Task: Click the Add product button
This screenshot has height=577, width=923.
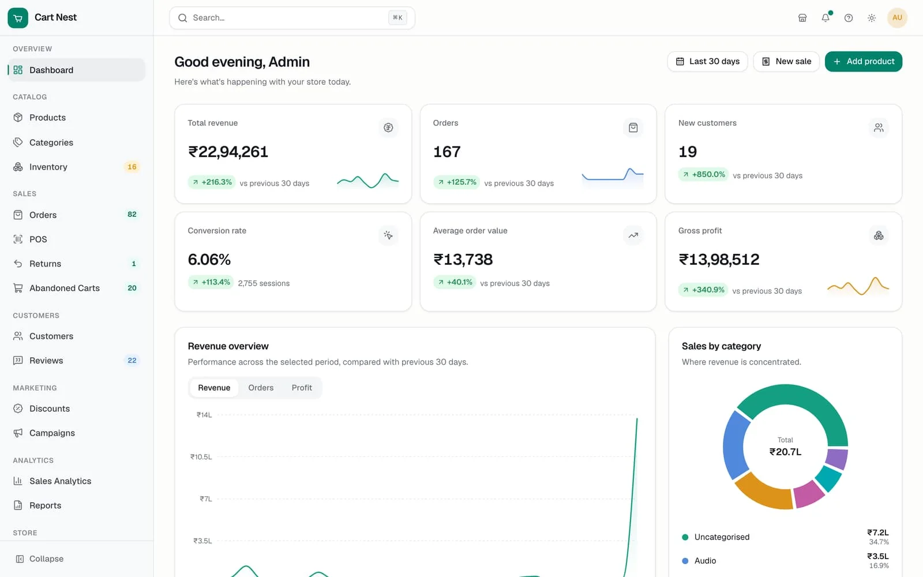Action: pos(864,62)
